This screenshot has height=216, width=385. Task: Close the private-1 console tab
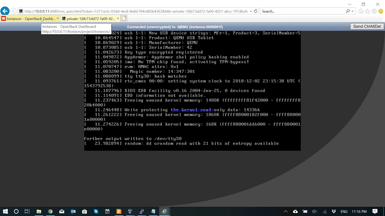pyautogui.click(x=118, y=19)
